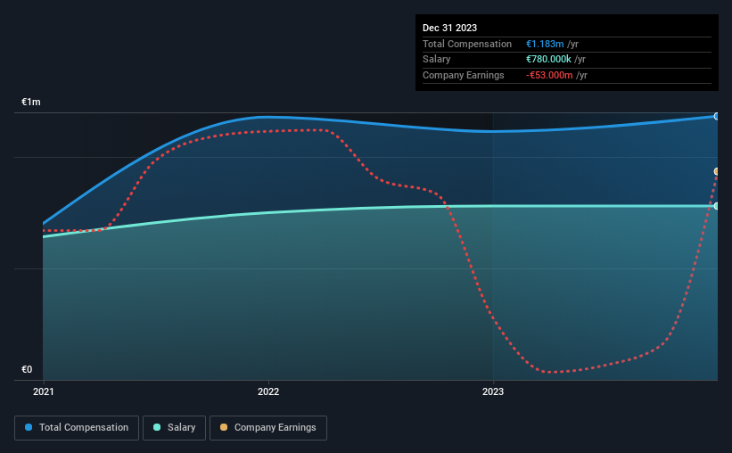The height and width of the screenshot is (453, 732).
Task: Click the Company Earnings label in tooltip
Action: 463,75
